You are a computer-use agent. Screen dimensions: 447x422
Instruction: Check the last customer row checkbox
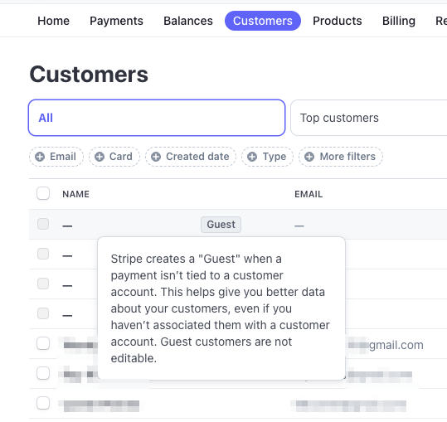click(43, 403)
